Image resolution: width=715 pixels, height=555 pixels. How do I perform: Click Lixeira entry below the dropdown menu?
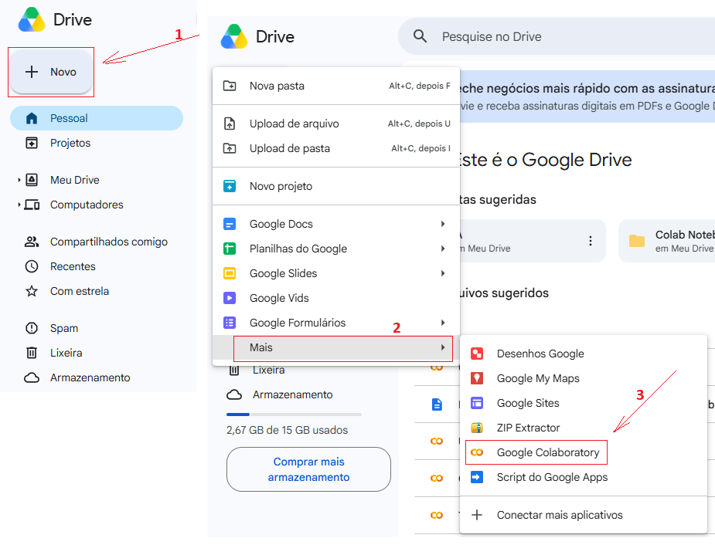coord(268,371)
